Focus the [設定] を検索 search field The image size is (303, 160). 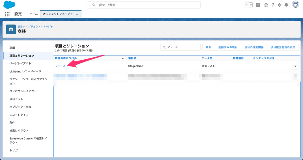coord(144,5)
